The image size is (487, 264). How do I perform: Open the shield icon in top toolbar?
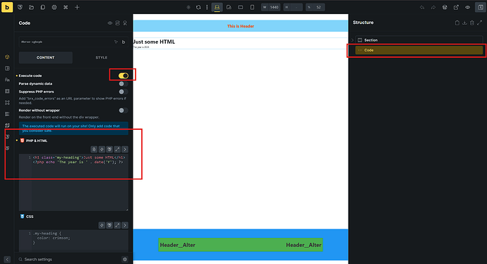(20, 7)
